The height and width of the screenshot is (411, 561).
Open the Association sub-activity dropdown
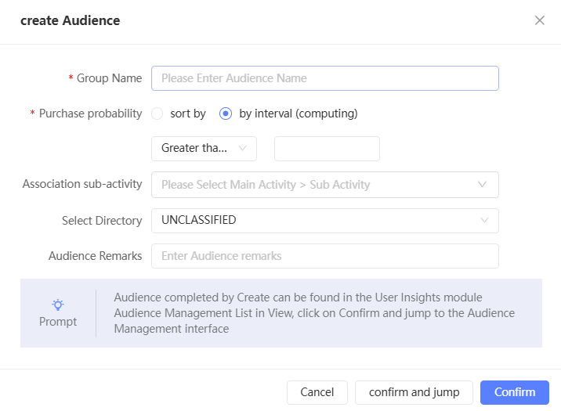tap(325, 185)
